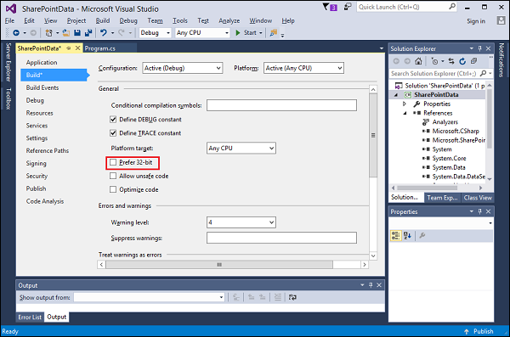The height and width of the screenshot is (337, 510).
Task: Click the Save All toolbar icon
Action: coord(88,33)
